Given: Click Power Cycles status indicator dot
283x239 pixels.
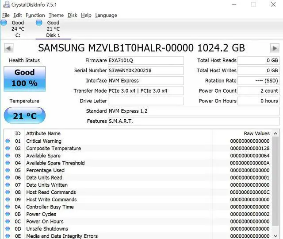Looking at the screenshot, I should pos(8,214).
